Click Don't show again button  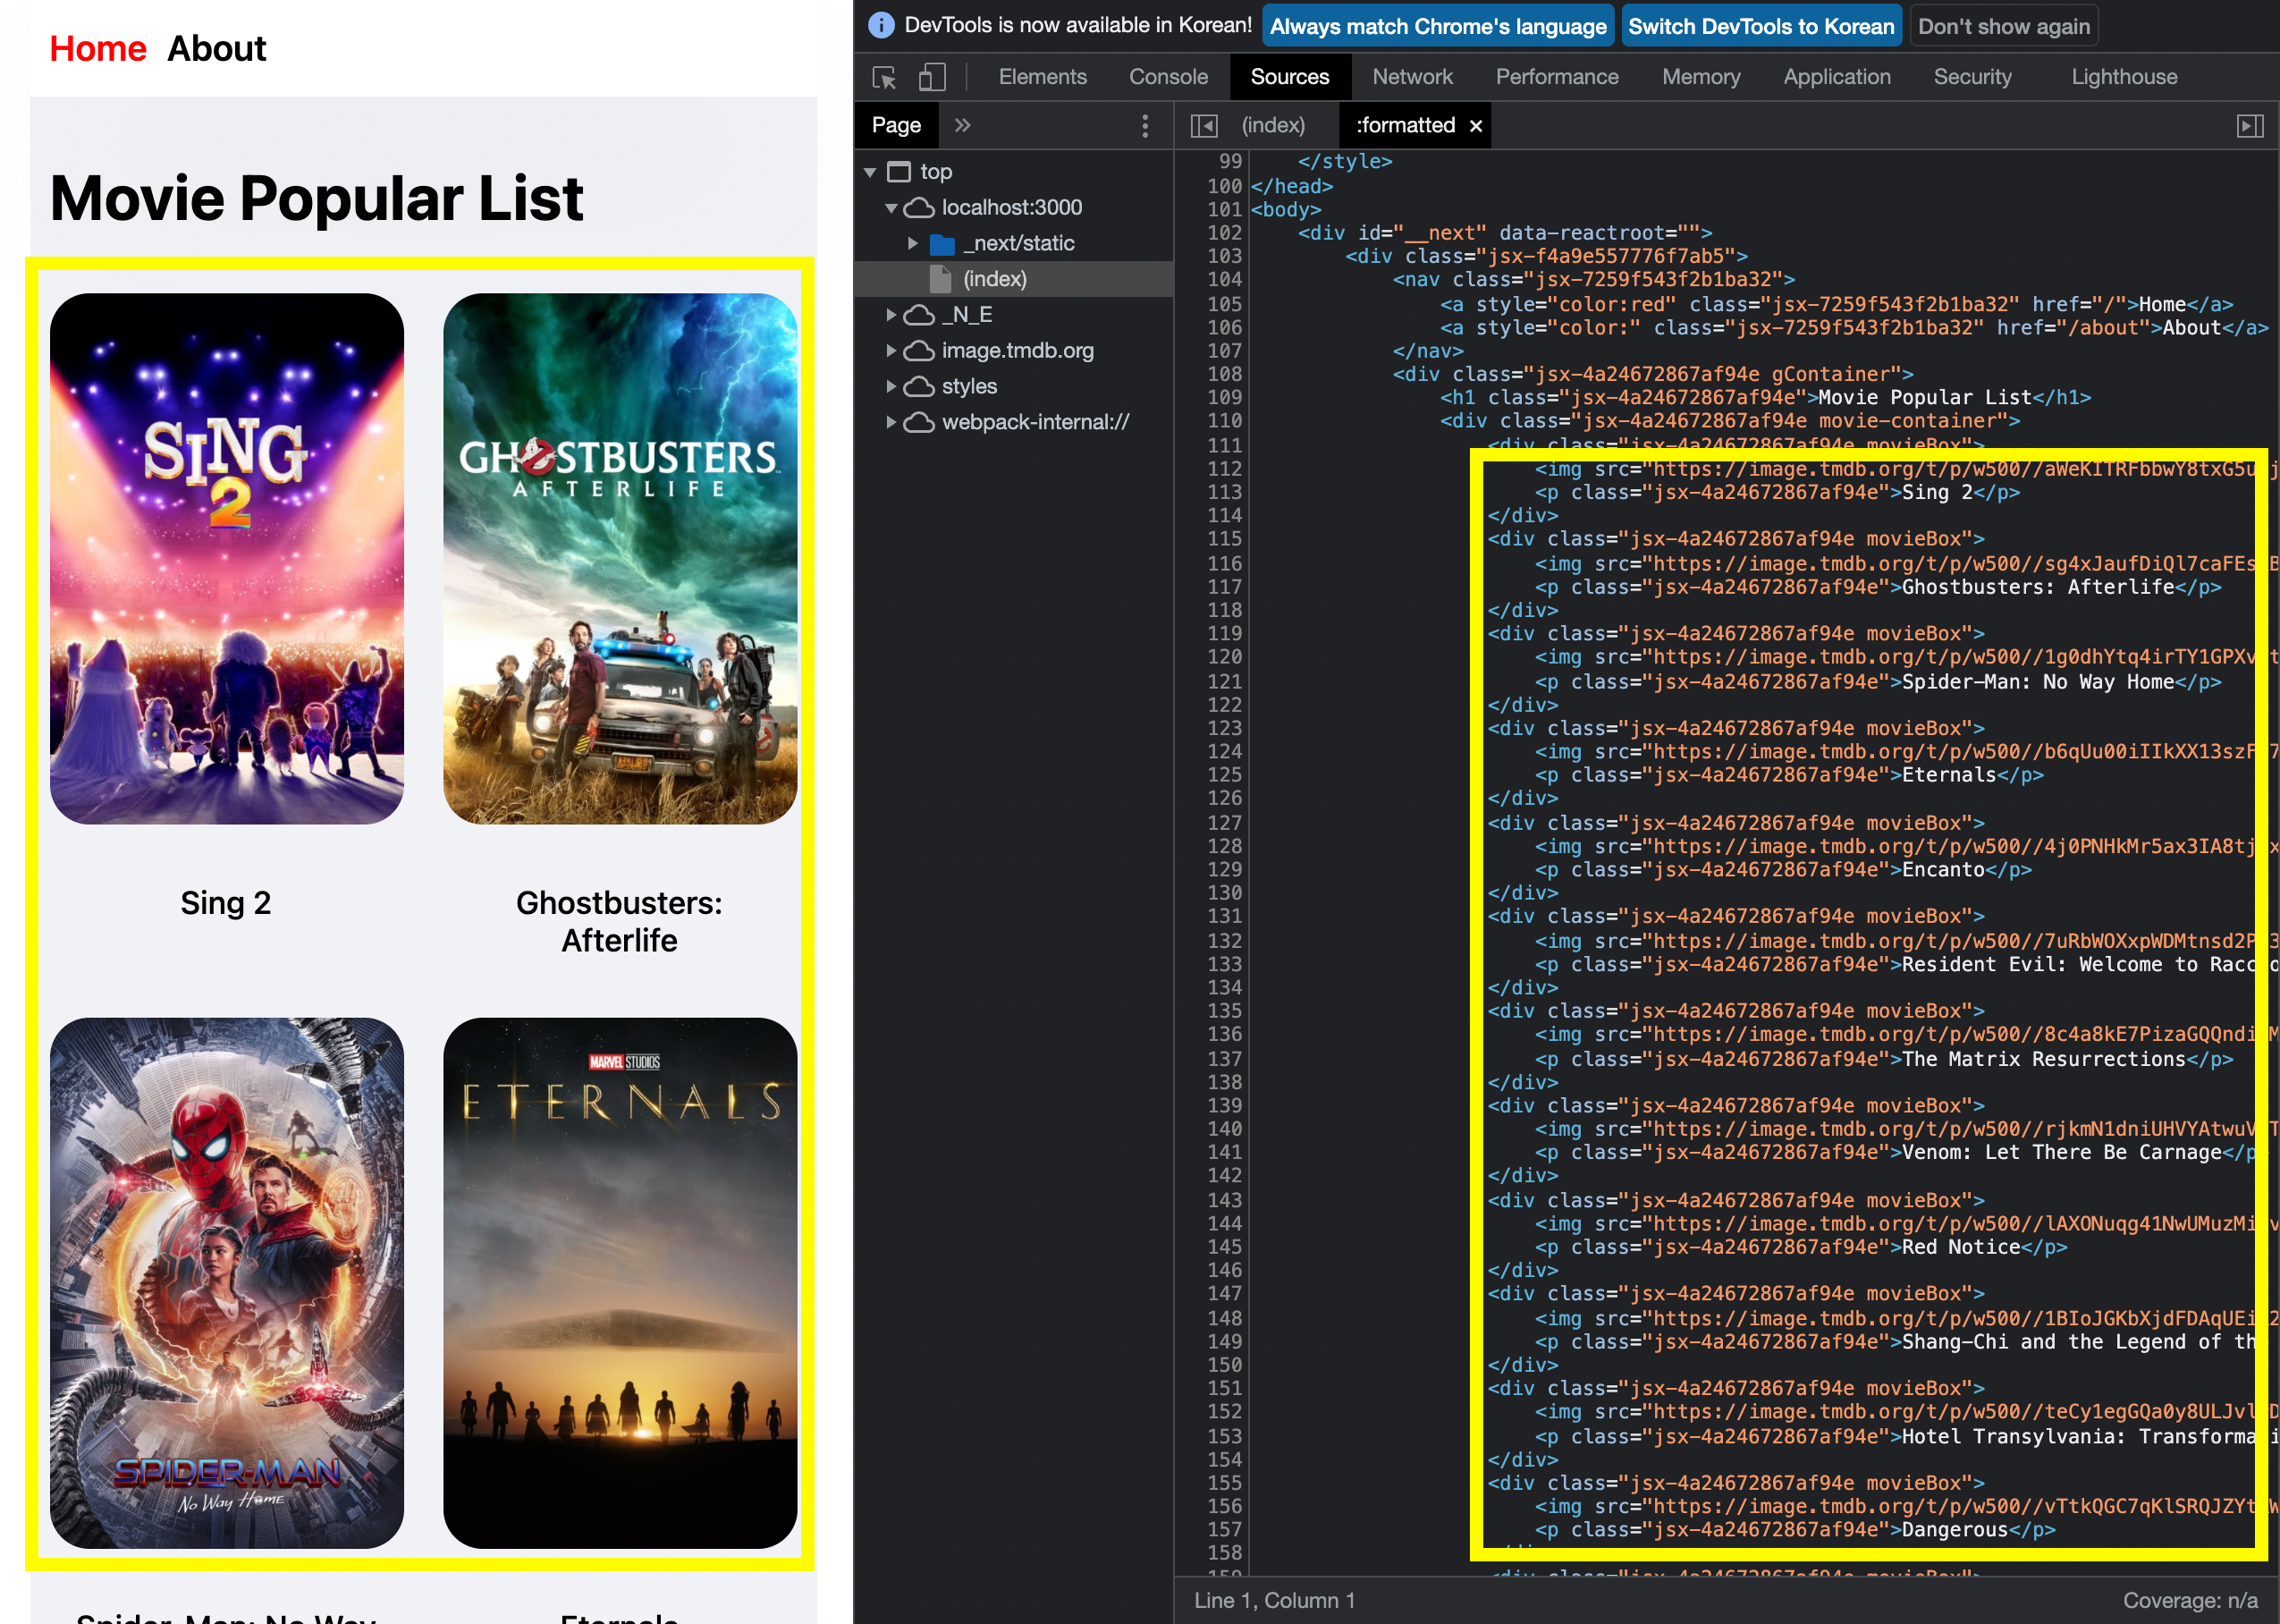pos(2003,26)
